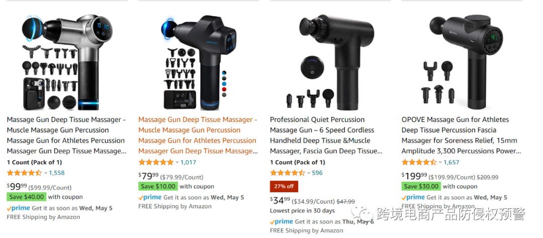Clip the Save $30.00 coupon badge
The height and width of the screenshot is (238, 543).
(x=421, y=186)
